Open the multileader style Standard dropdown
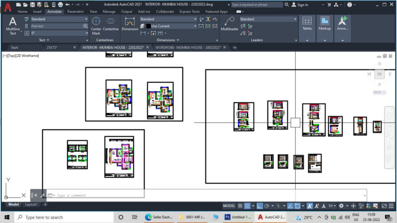Viewport: 397px width, 223px height. coord(268,19)
